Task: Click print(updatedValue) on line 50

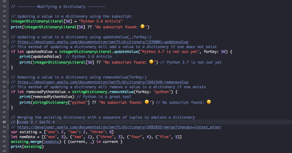Action: tap(40, 57)
